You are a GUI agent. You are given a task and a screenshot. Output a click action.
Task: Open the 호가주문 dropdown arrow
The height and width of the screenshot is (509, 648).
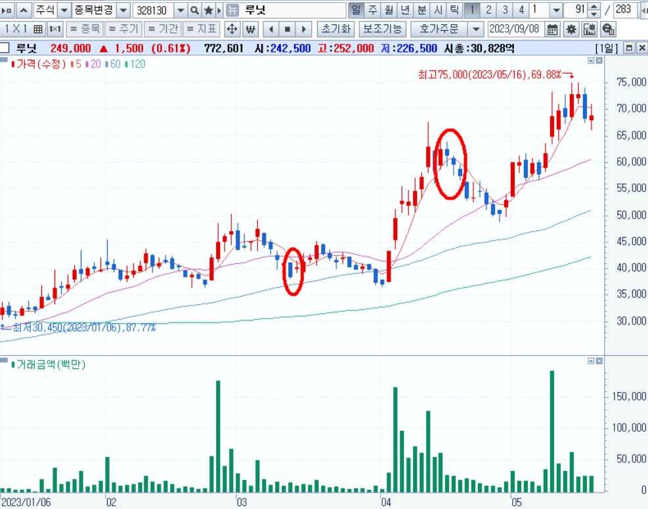coord(476,30)
